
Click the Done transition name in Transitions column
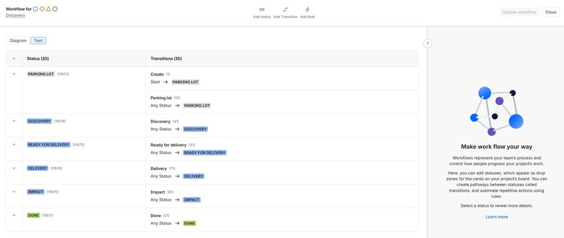[x=156, y=215]
